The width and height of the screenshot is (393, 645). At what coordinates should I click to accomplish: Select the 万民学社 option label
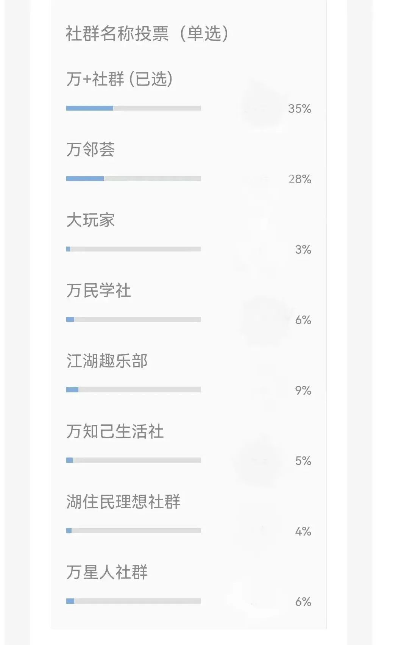pos(98,290)
